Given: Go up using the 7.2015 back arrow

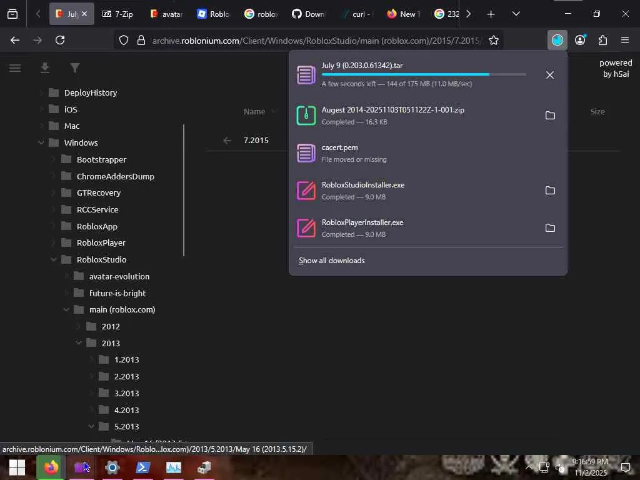Looking at the screenshot, I should click(227, 141).
